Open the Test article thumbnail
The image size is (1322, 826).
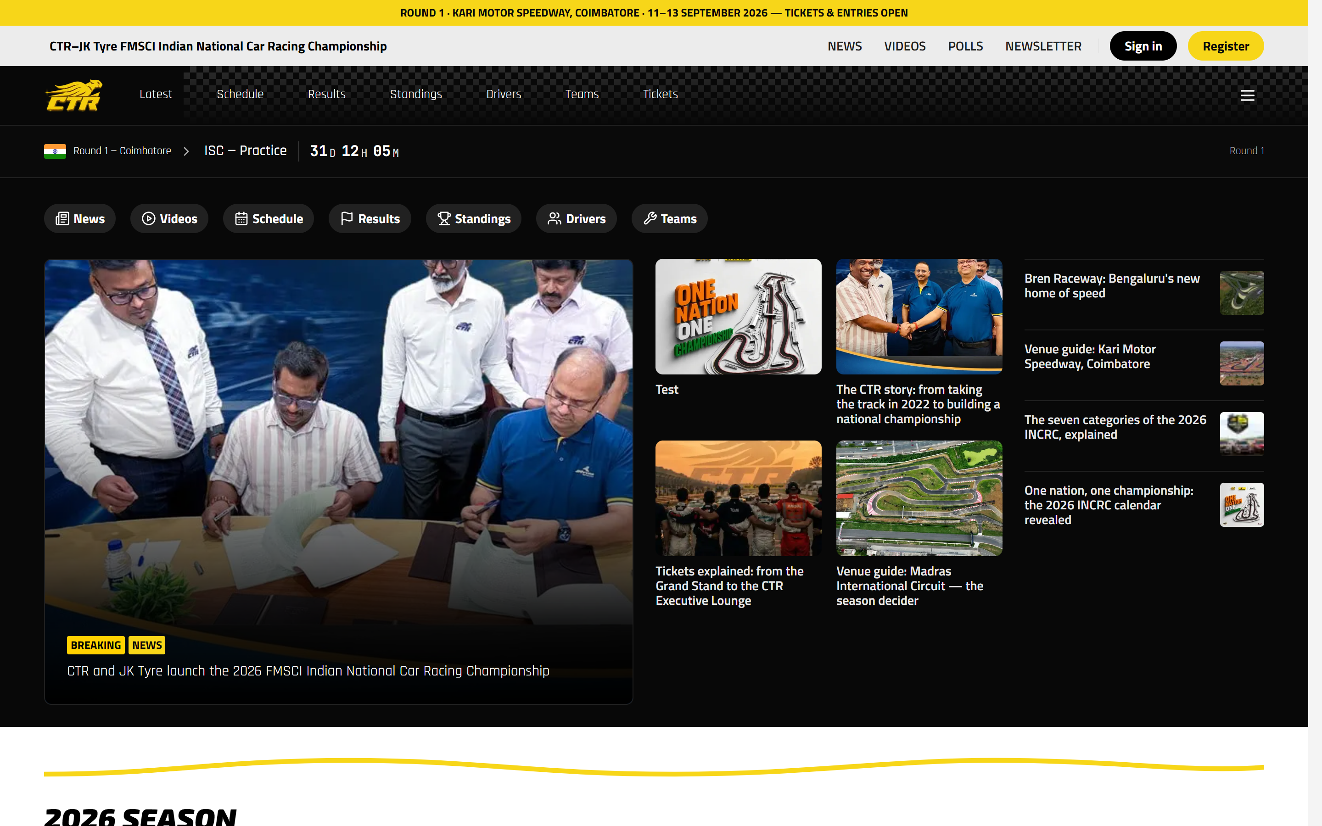pyautogui.click(x=738, y=317)
